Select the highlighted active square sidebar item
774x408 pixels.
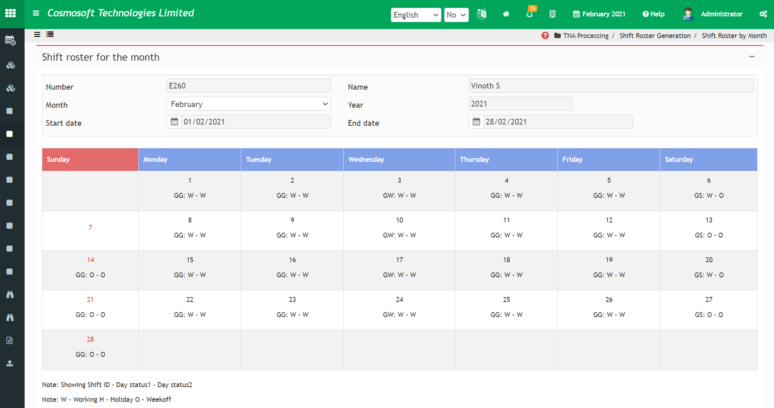tap(10, 134)
